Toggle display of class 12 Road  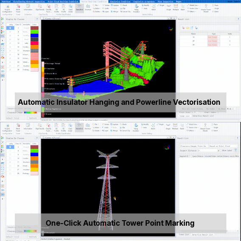10,39
